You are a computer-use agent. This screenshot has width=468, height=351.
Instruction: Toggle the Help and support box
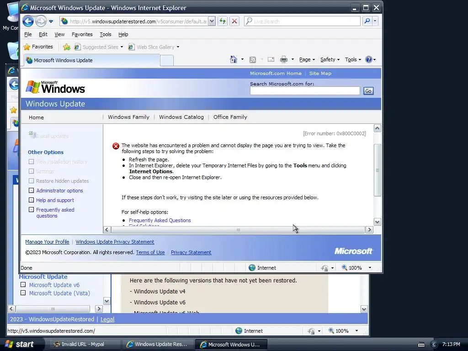(x=32, y=200)
